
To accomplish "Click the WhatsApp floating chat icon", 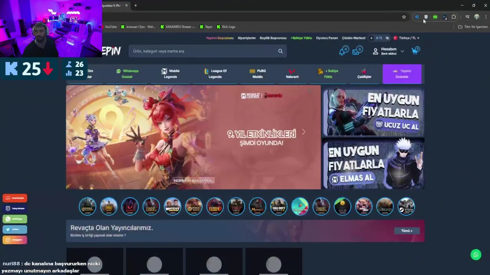I will click(476, 255).
